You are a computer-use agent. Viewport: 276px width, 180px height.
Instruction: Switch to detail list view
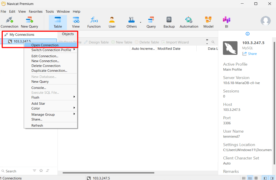[250, 178]
